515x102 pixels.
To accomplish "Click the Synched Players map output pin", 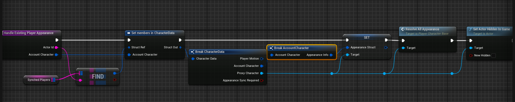I will click(53, 80).
